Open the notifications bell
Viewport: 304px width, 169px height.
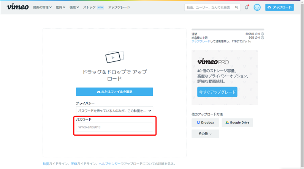click(x=246, y=7)
